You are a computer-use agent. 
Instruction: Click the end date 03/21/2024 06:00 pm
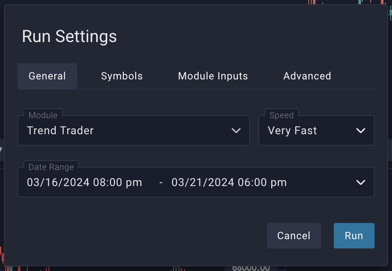(x=229, y=183)
